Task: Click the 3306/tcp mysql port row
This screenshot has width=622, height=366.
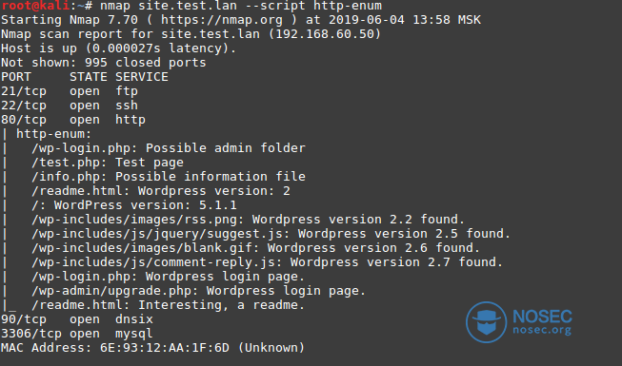Action: coord(77,334)
